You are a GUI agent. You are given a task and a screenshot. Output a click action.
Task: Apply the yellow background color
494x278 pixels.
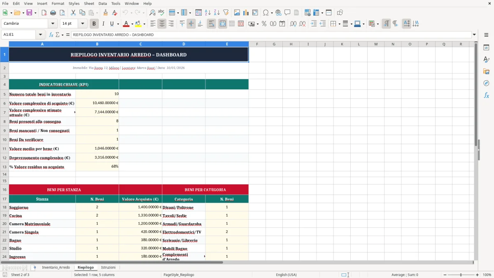138,24
